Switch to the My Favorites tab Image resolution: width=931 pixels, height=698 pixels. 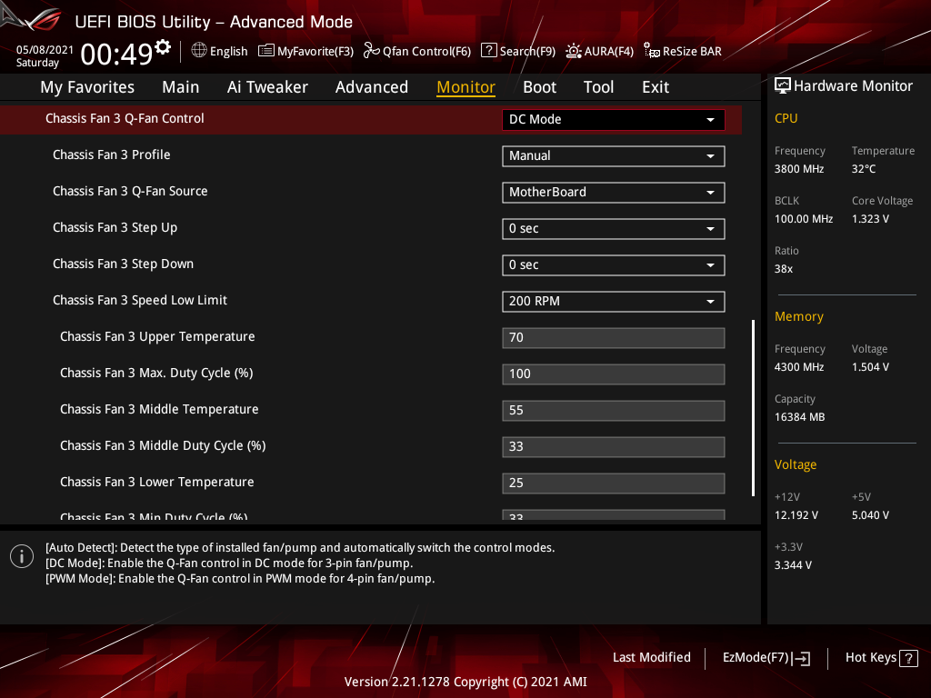click(87, 87)
